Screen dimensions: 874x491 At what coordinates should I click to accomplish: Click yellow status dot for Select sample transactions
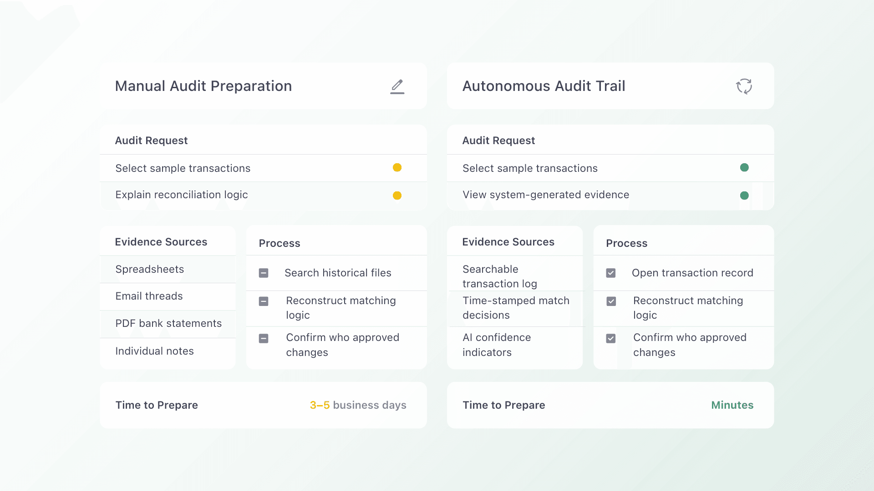click(397, 168)
